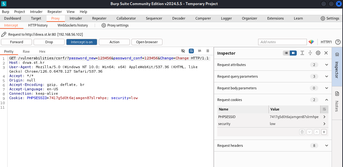Toggle Intercept is on button

[82, 42]
